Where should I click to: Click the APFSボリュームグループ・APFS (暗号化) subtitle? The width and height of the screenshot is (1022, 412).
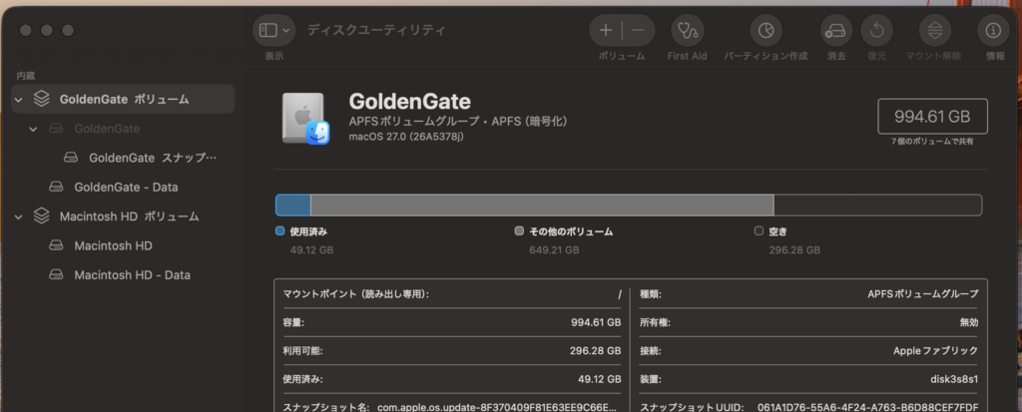[459, 122]
